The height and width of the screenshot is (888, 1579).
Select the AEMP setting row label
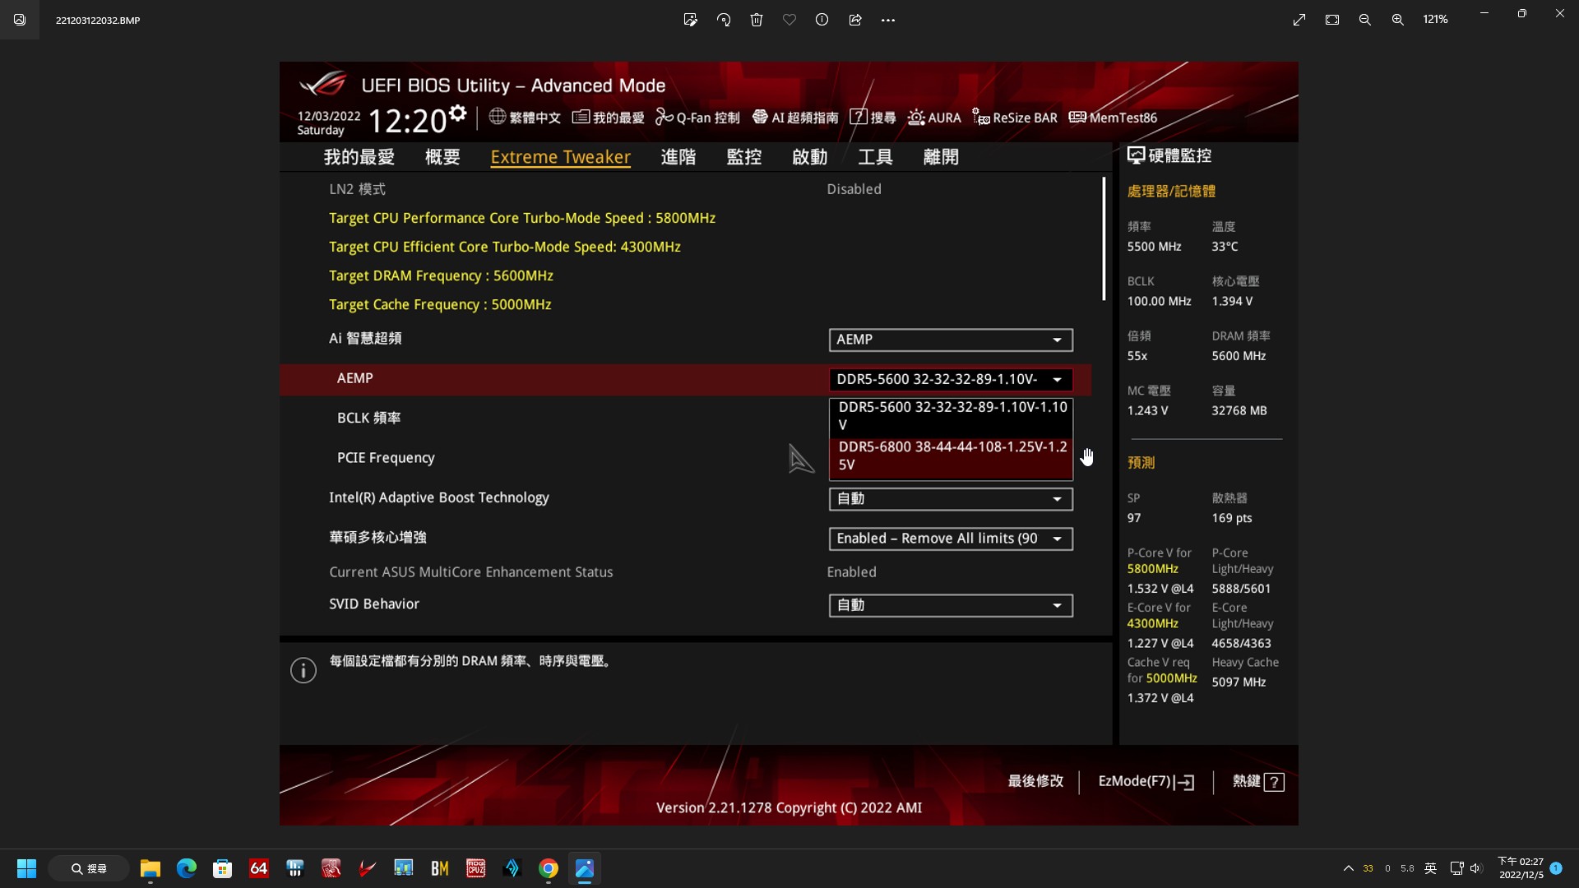pos(354,378)
